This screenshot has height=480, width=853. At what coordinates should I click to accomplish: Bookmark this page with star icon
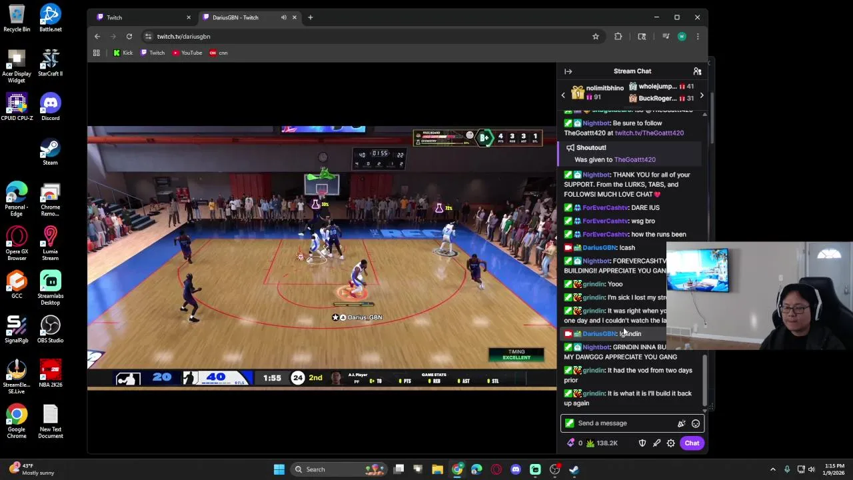(x=595, y=37)
